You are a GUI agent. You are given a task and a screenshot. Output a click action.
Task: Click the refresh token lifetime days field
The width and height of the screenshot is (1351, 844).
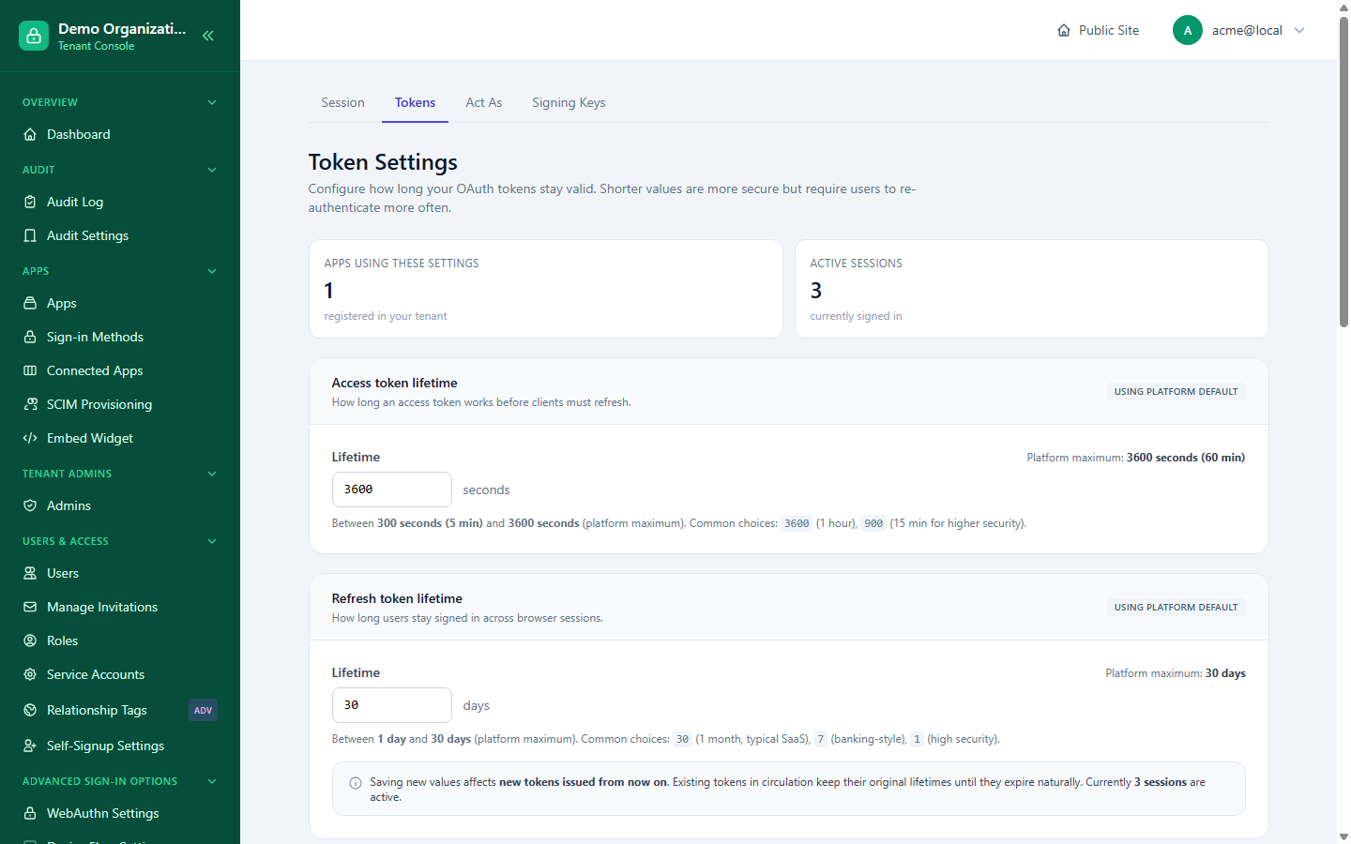coord(392,705)
